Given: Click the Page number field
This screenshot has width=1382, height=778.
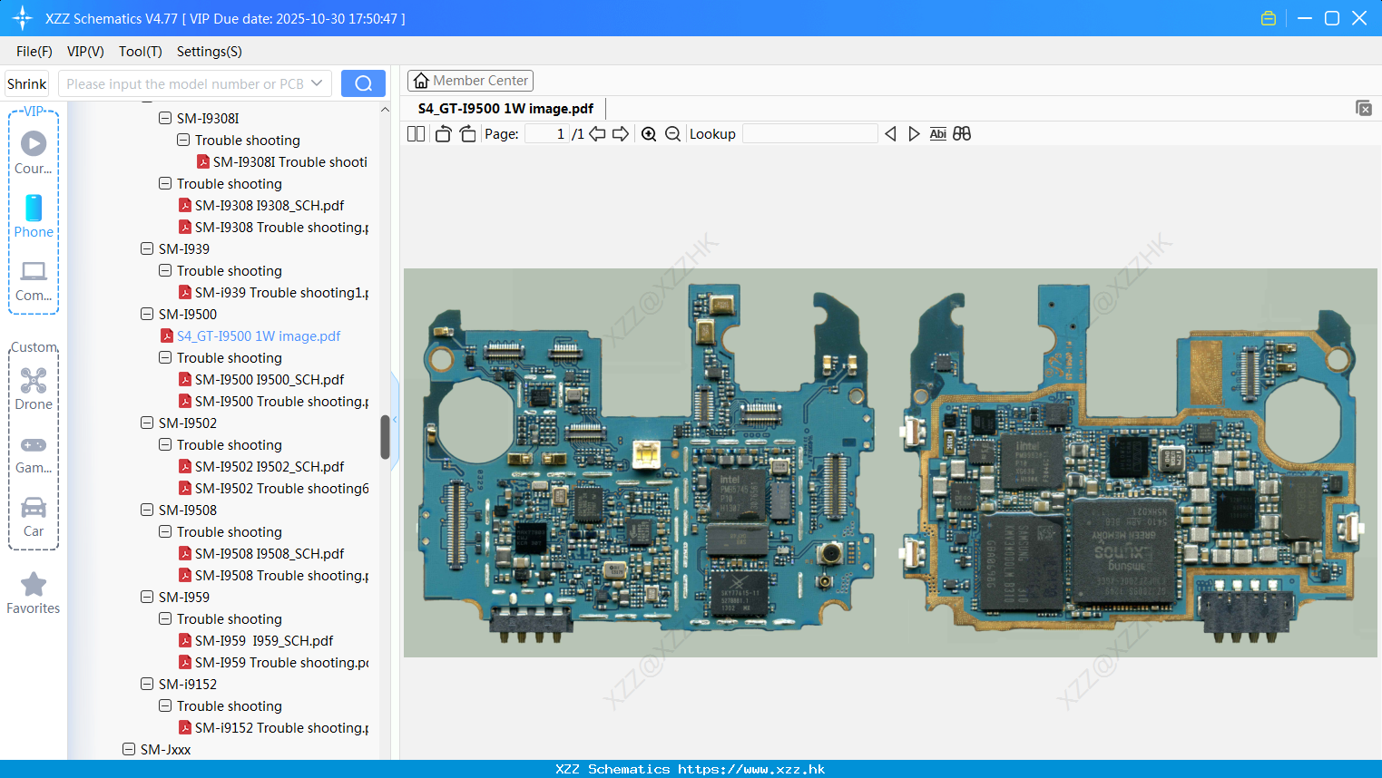Looking at the screenshot, I should (547, 133).
